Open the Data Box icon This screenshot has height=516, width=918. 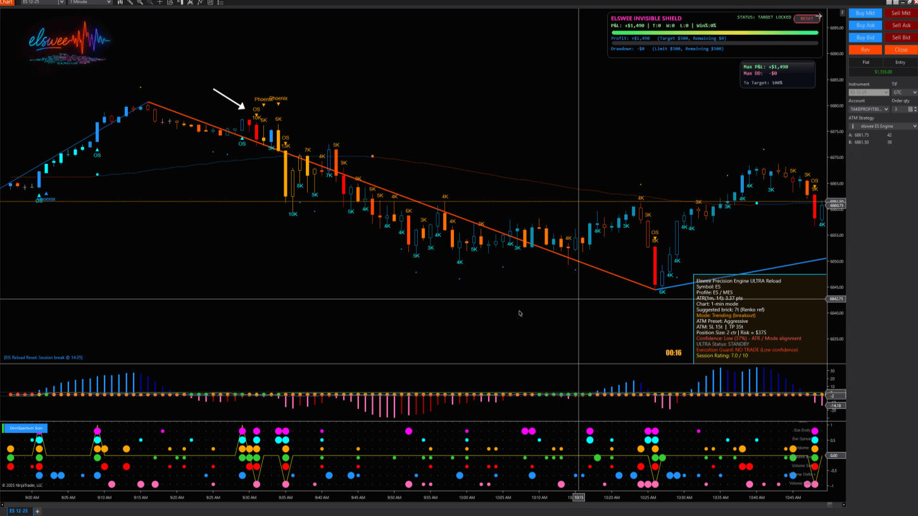click(x=170, y=2)
